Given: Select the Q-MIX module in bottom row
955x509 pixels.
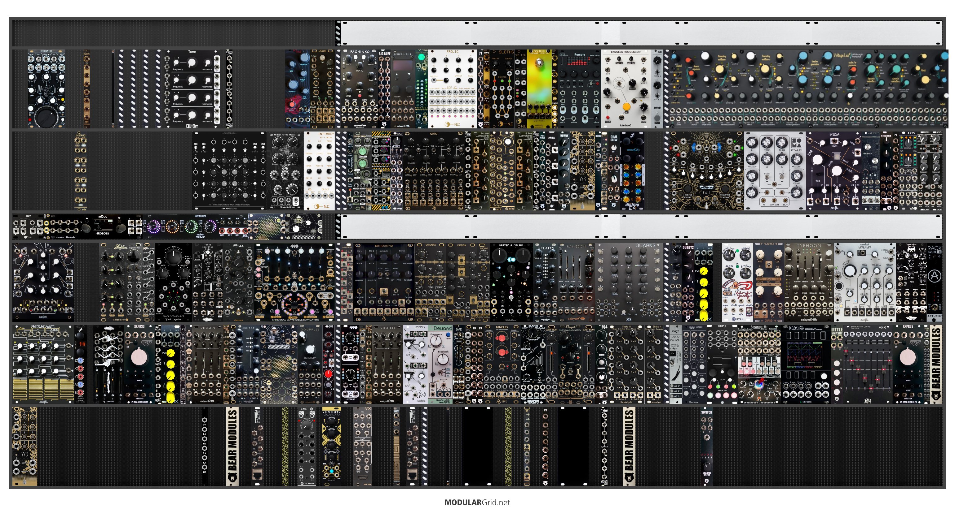Looking at the screenshot, I should pyautogui.click(x=307, y=446).
